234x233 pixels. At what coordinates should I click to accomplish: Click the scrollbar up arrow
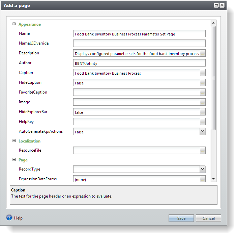(213, 23)
